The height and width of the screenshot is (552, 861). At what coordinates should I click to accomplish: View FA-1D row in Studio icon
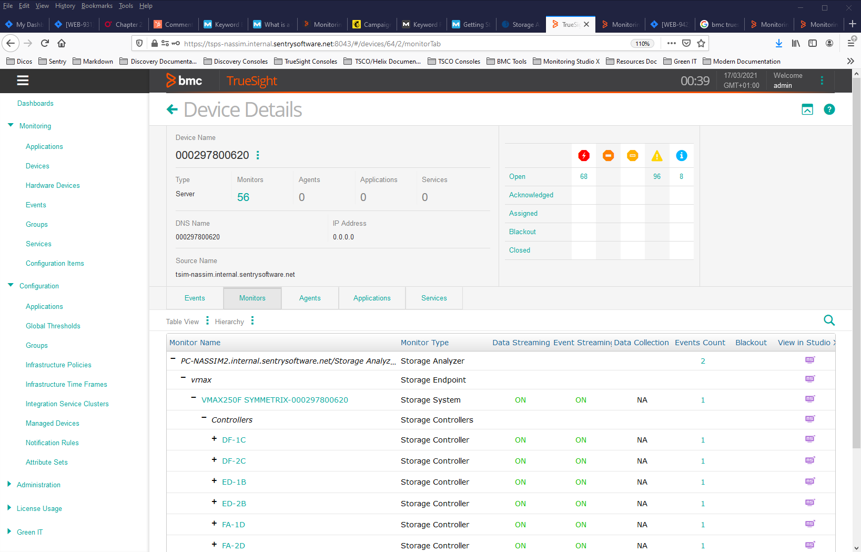click(x=810, y=524)
